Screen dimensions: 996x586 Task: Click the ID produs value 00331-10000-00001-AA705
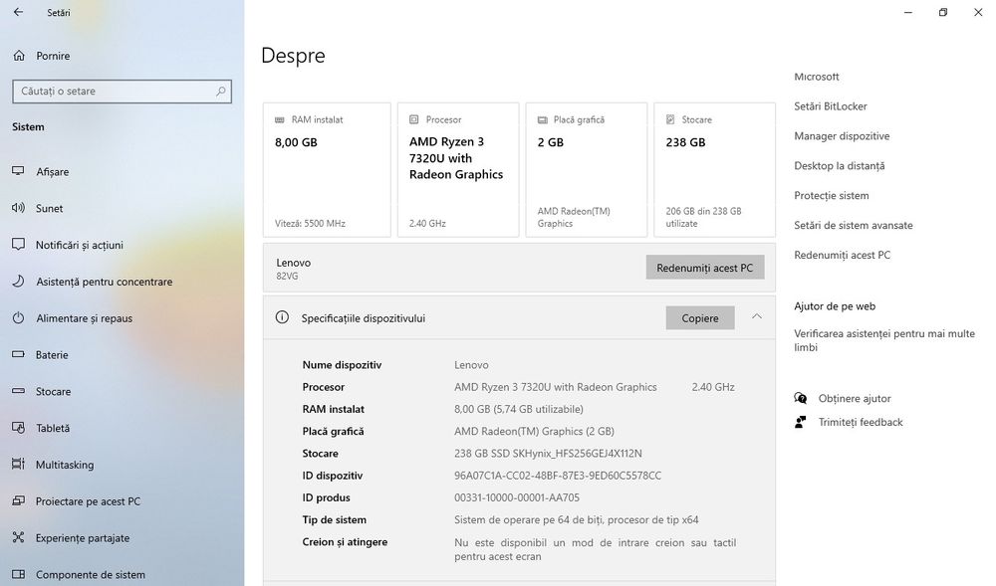click(516, 497)
